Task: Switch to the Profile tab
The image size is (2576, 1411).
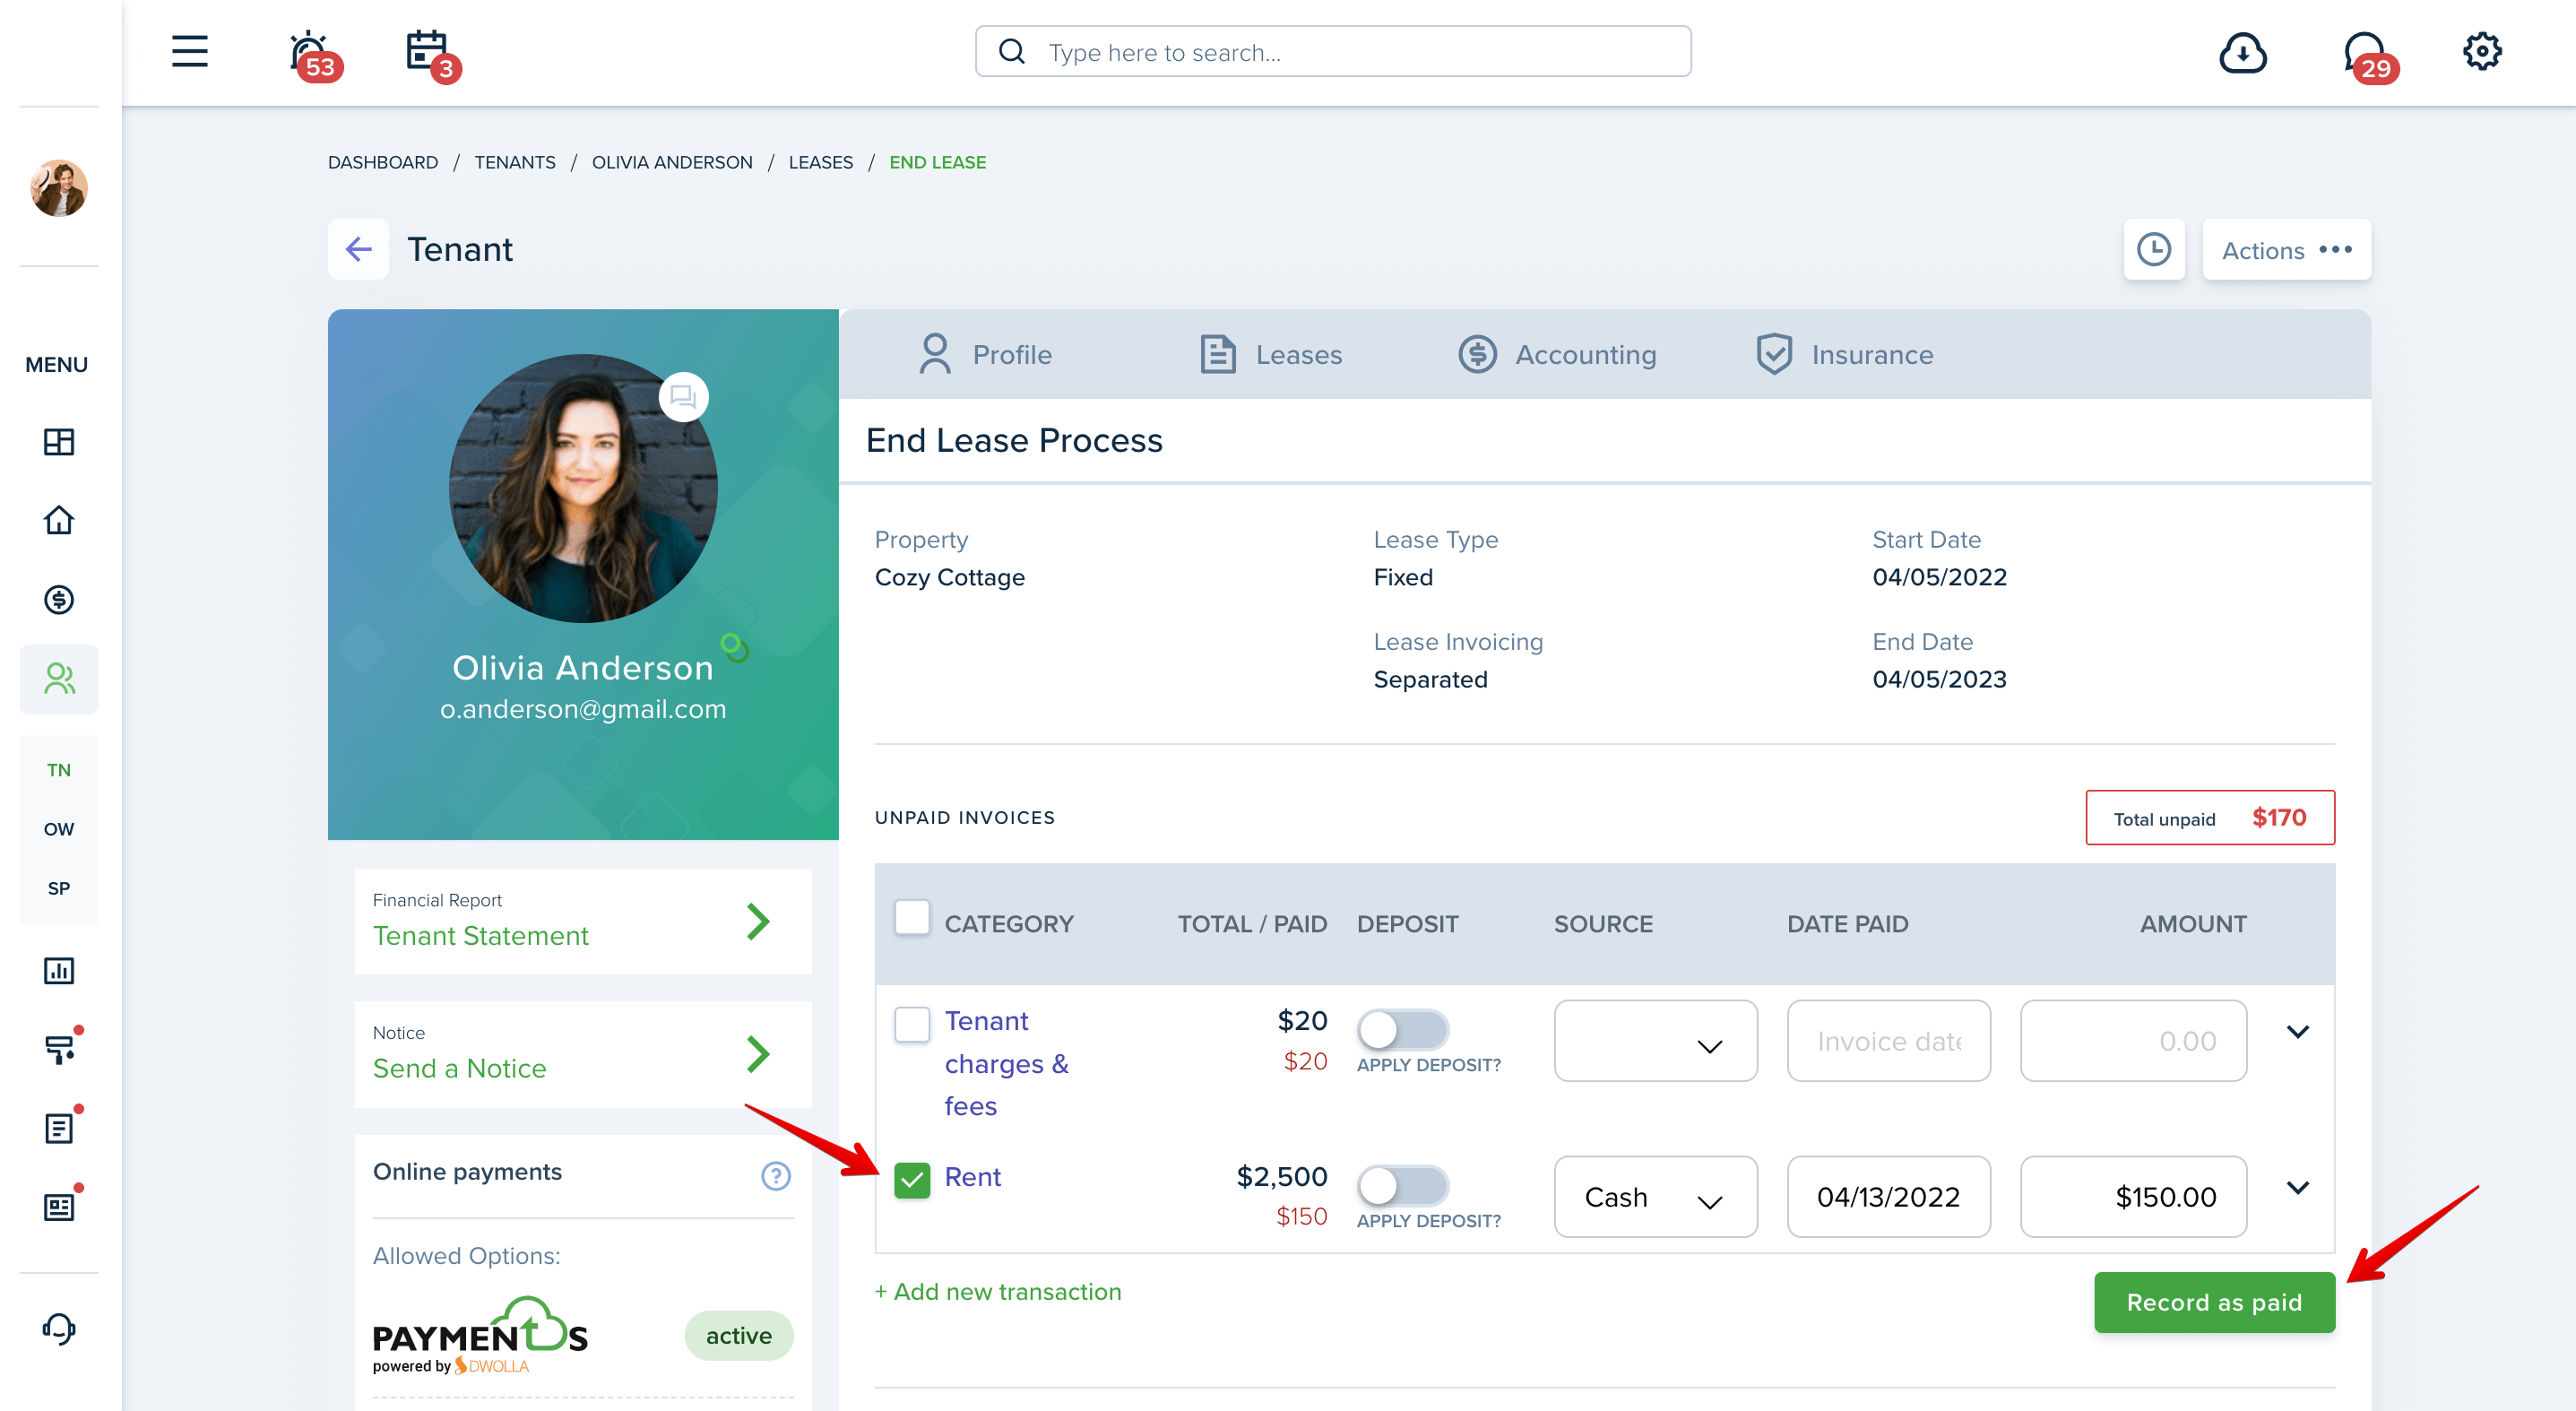Action: 985,354
